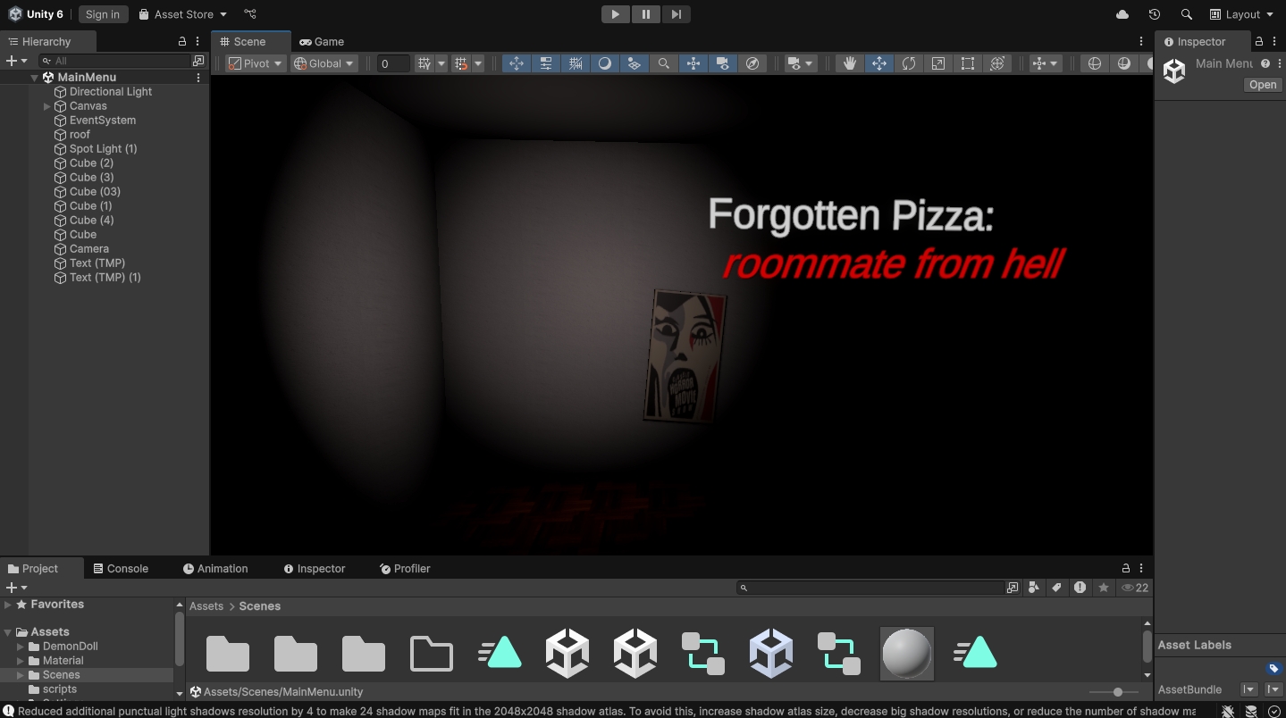The width and height of the screenshot is (1286, 718).
Task: Open the Unity cloud services panel
Action: (x=1122, y=14)
